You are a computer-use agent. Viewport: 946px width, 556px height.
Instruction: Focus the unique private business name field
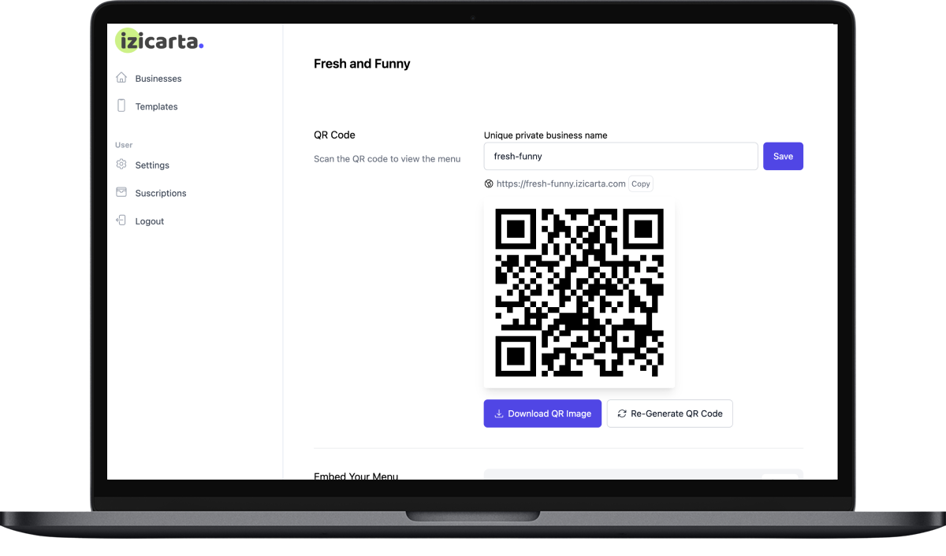621,156
